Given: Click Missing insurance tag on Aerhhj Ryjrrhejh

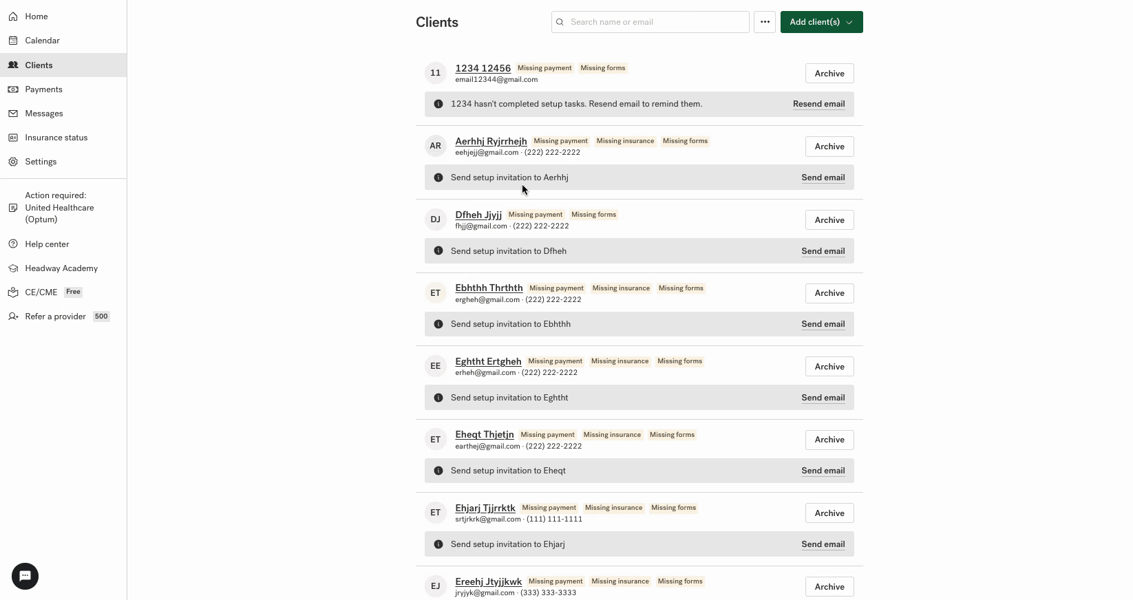Looking at the screenshot, I should click(625, 141).
